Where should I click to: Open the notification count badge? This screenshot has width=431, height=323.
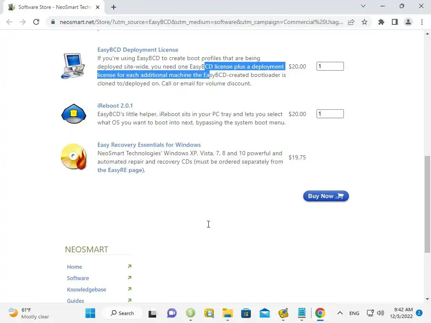(x=420, y=313)
